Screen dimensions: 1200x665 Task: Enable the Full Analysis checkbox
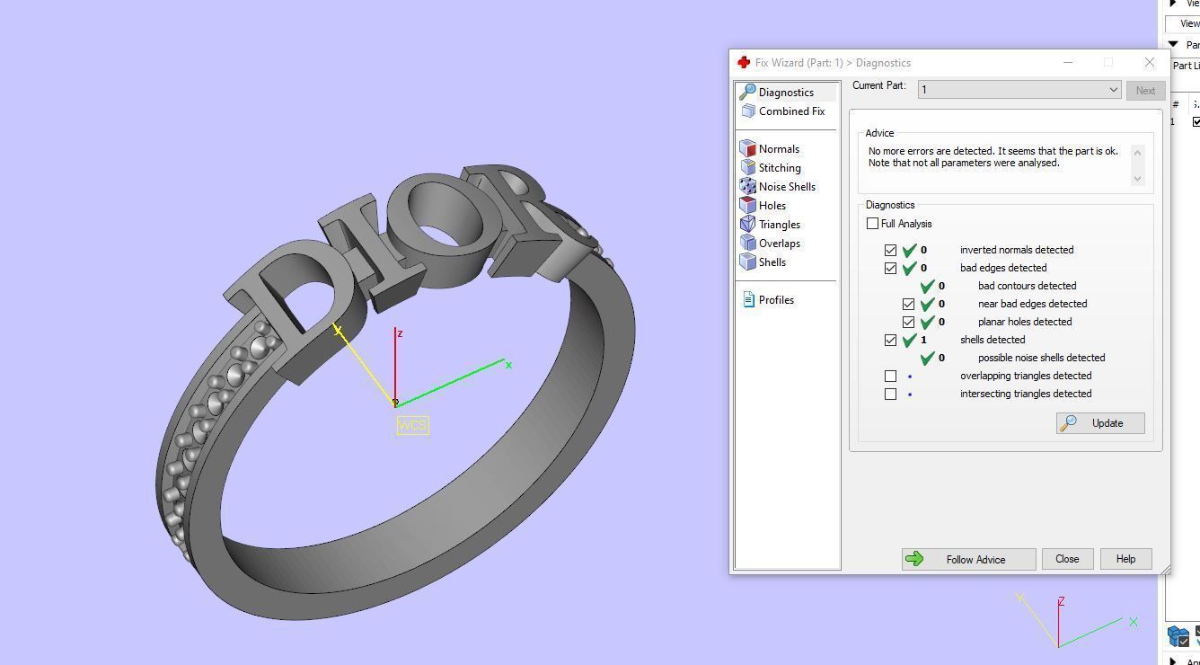[x=872, y=224]
